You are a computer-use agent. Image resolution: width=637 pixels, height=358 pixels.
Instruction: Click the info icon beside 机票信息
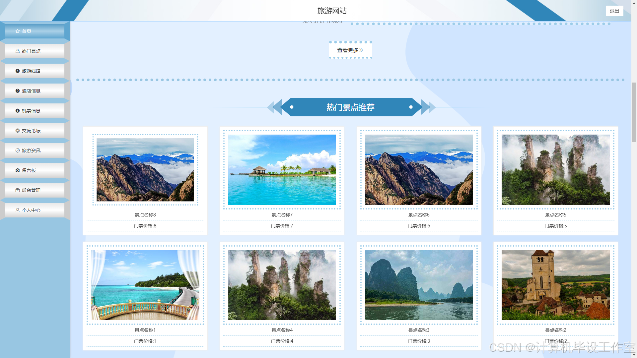(x=18, y=111)
